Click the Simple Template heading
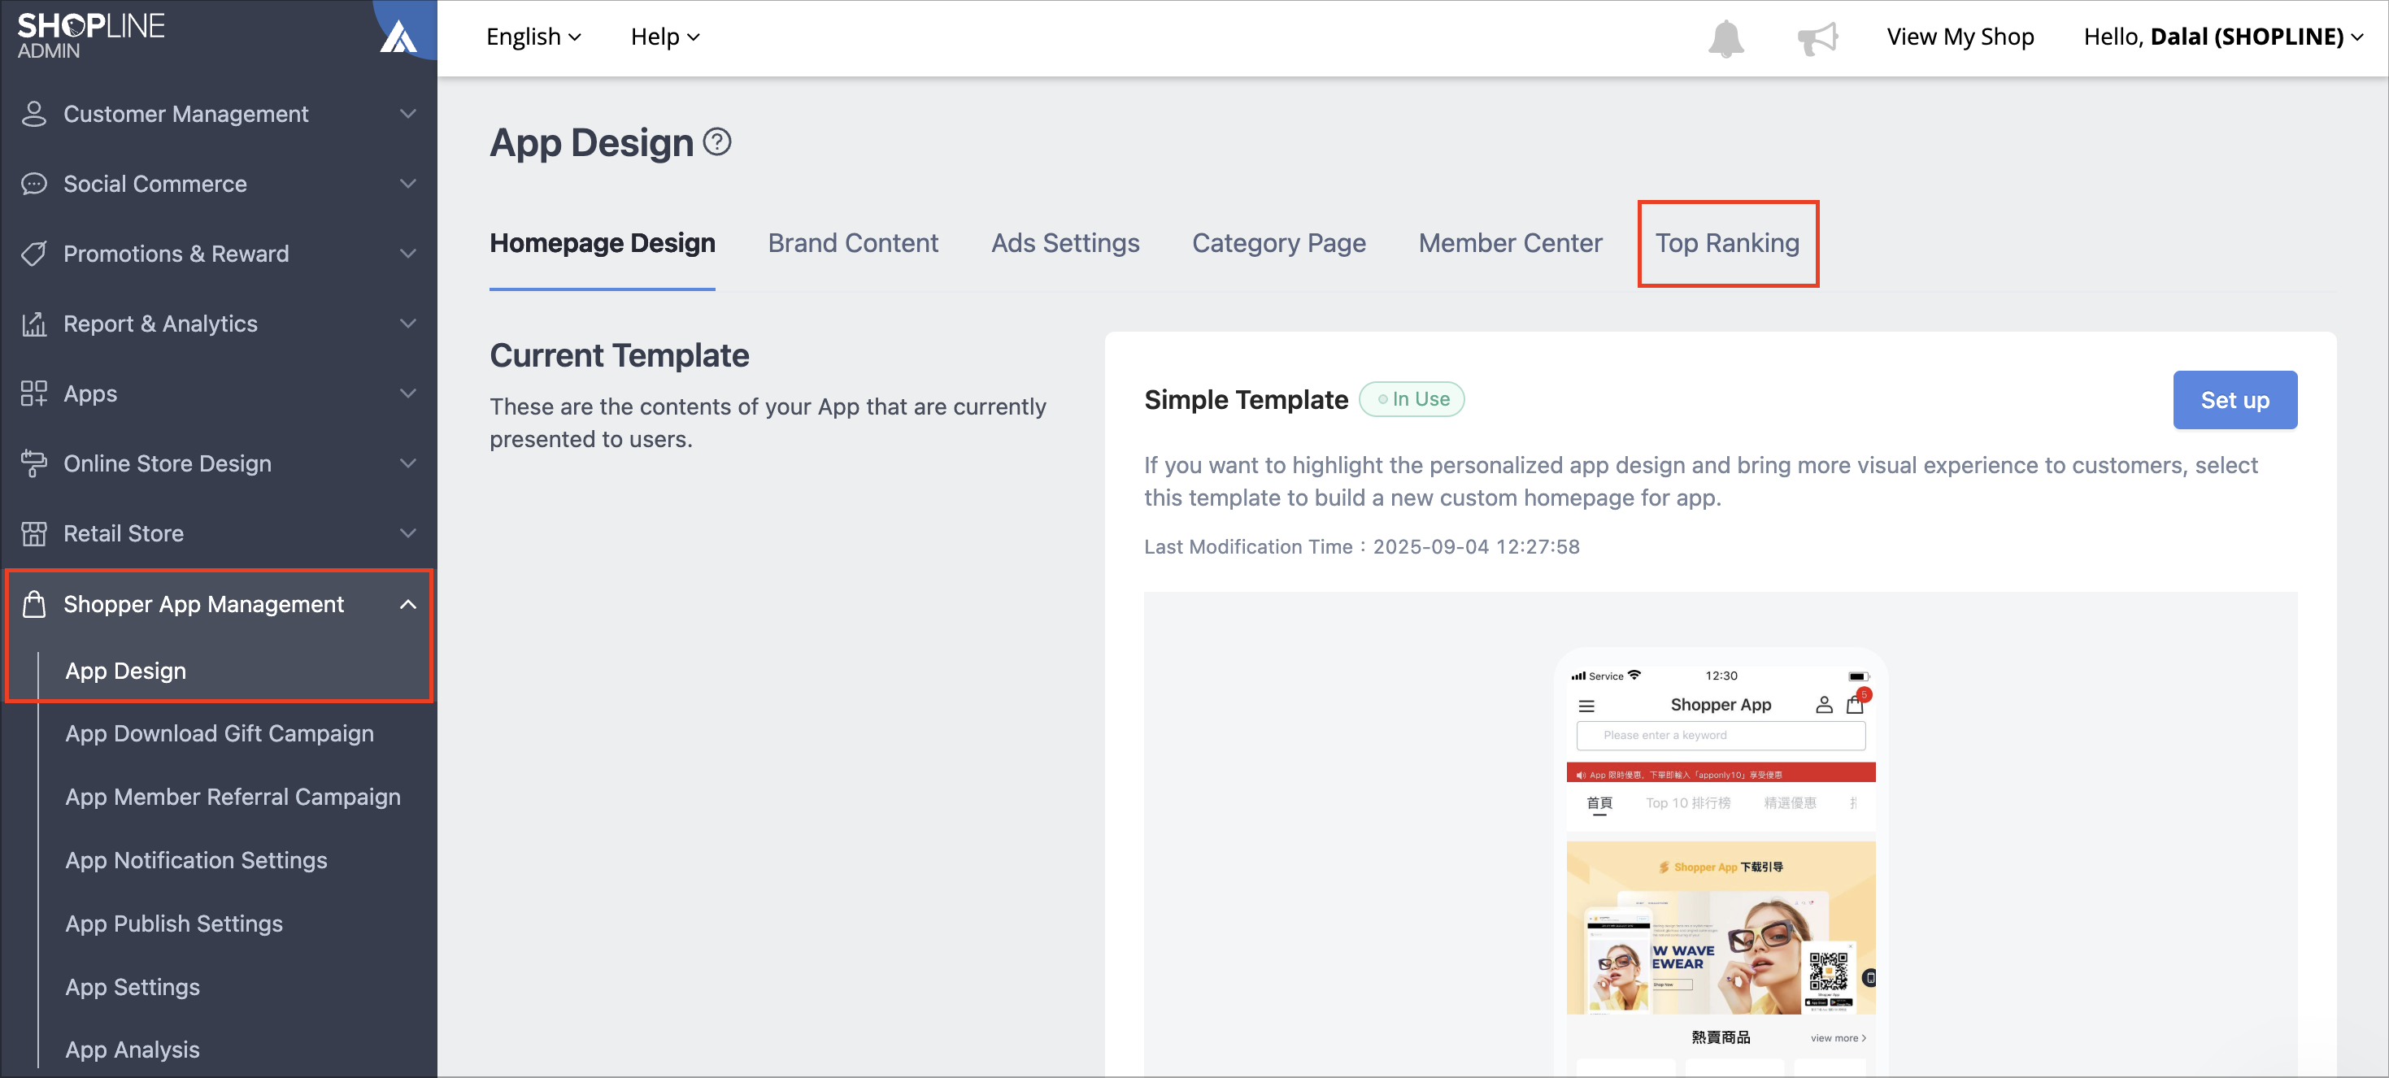The height and width of the screenshot is (1078, 2389). [x=1246, y=399]
